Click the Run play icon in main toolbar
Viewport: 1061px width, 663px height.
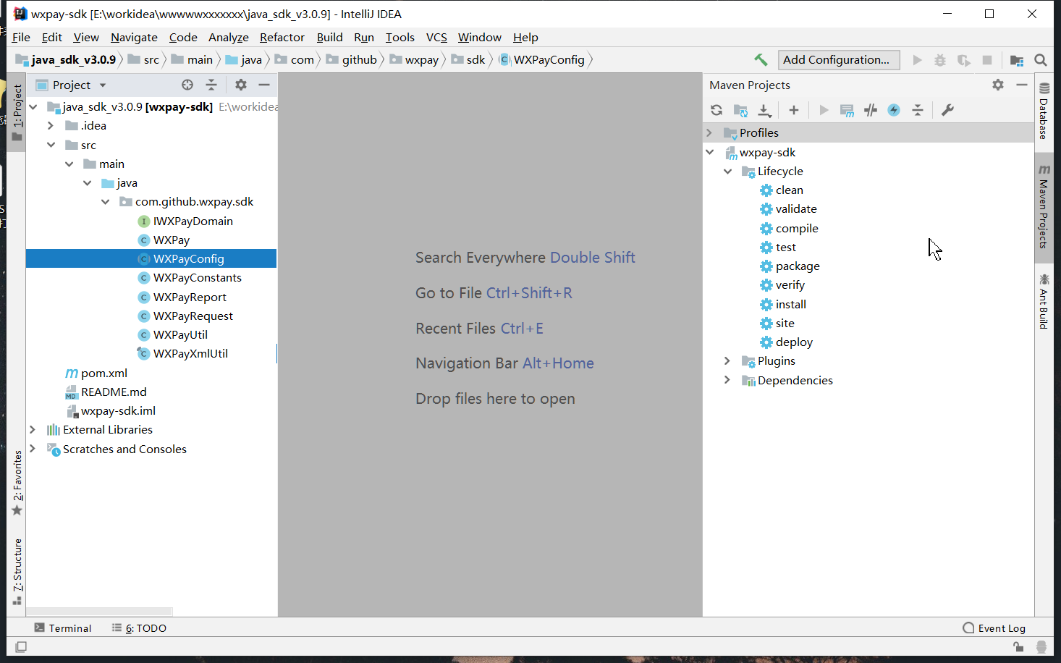[x=918, y=60]
